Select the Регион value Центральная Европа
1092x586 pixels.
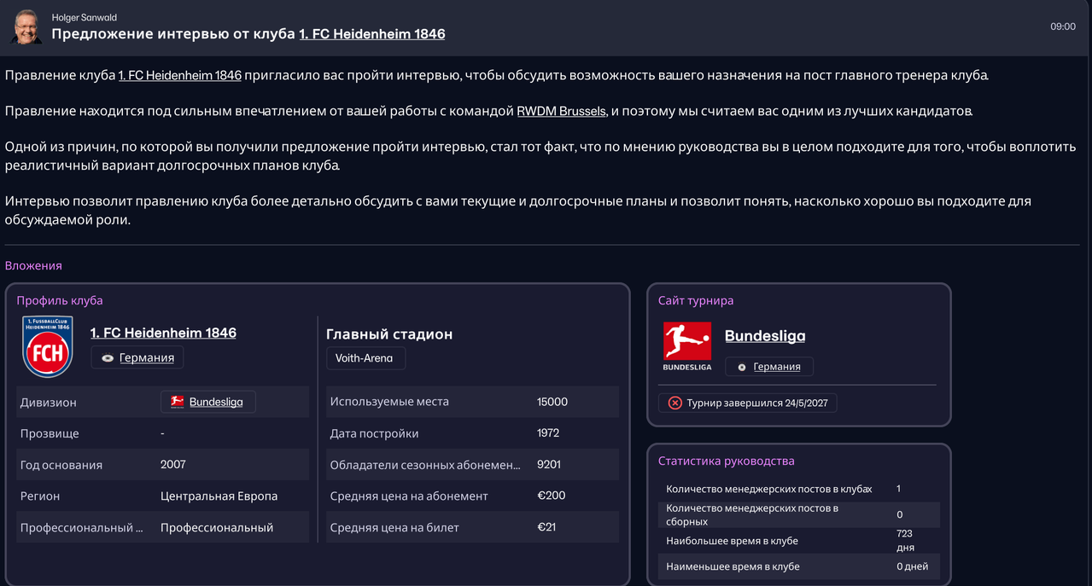(x=219, y=496)
